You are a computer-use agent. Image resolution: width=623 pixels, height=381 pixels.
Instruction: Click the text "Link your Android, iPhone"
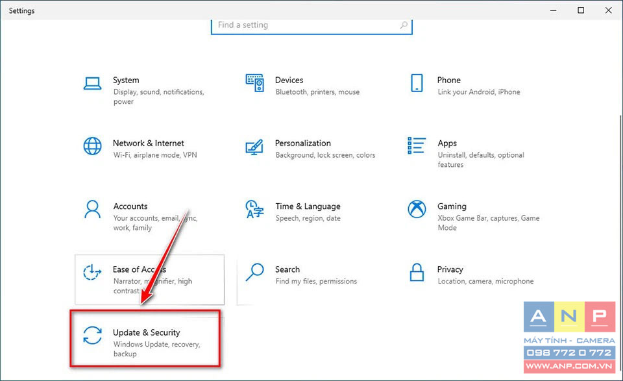pyautogui.click(x=479, y=92)
